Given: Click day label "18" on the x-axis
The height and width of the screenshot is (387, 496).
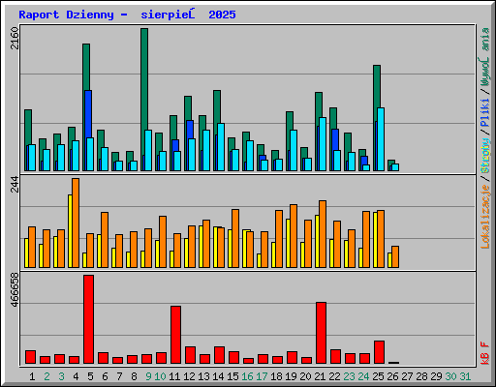Looking at the screenshot, I should pos(276,376).
